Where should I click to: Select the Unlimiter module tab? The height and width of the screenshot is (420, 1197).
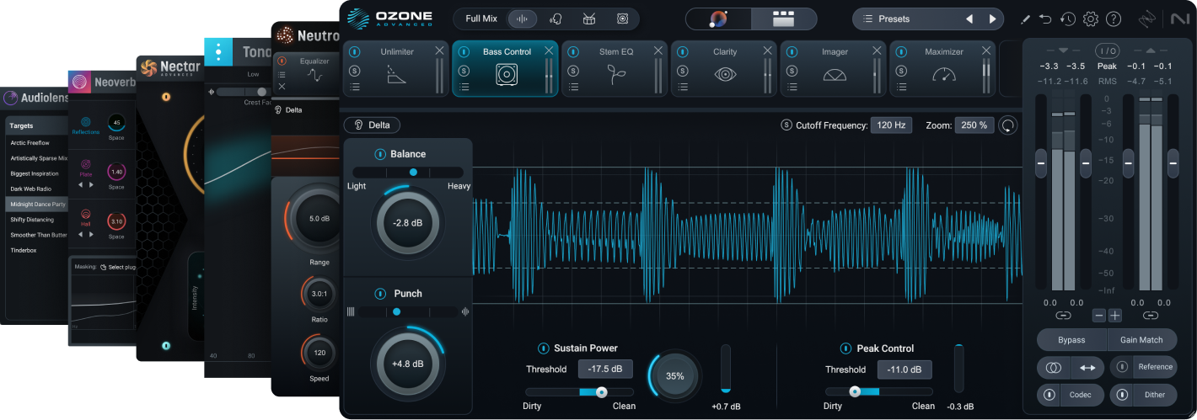point(396,68)
